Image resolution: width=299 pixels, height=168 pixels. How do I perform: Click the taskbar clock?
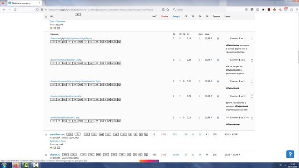[292, 165]
